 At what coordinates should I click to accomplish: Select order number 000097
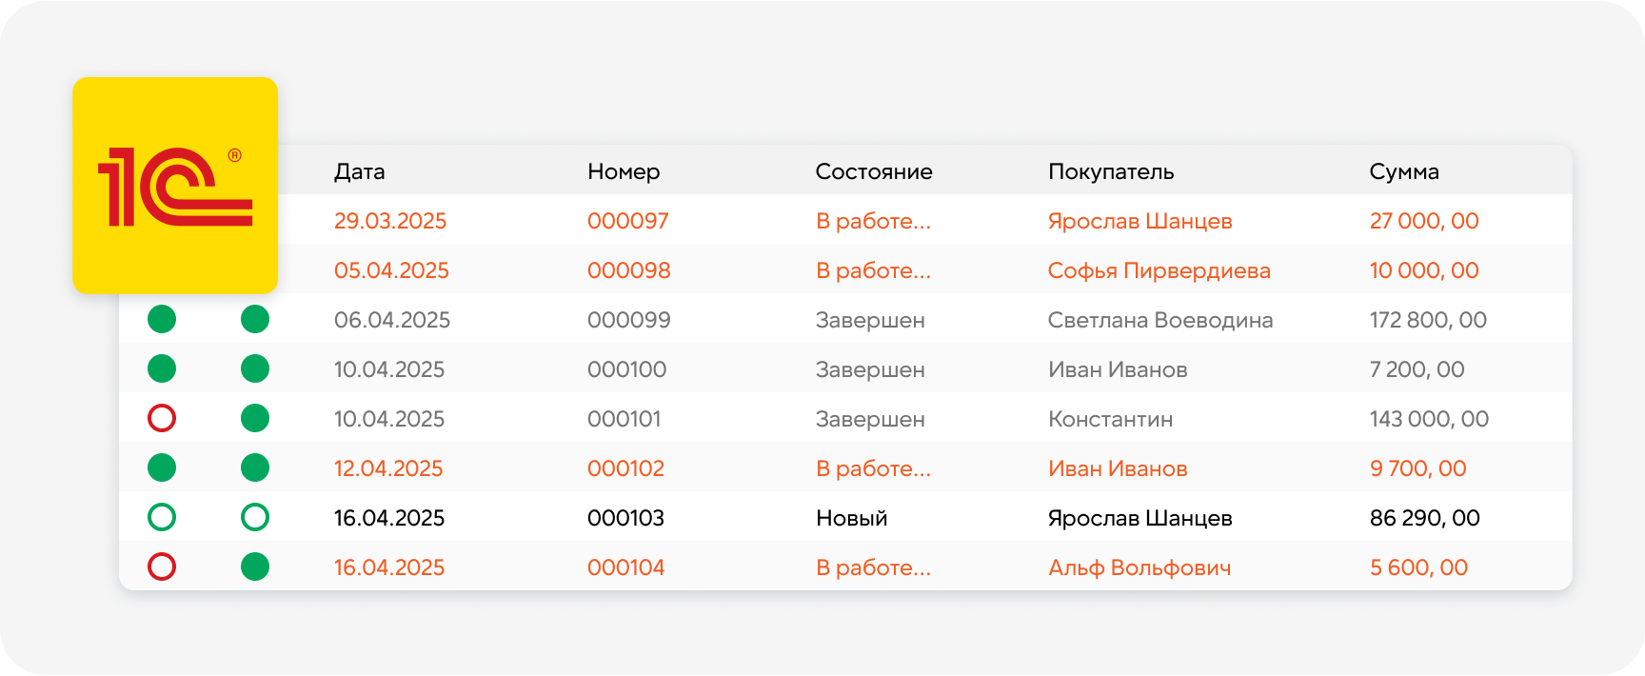(x=628, y=221)
